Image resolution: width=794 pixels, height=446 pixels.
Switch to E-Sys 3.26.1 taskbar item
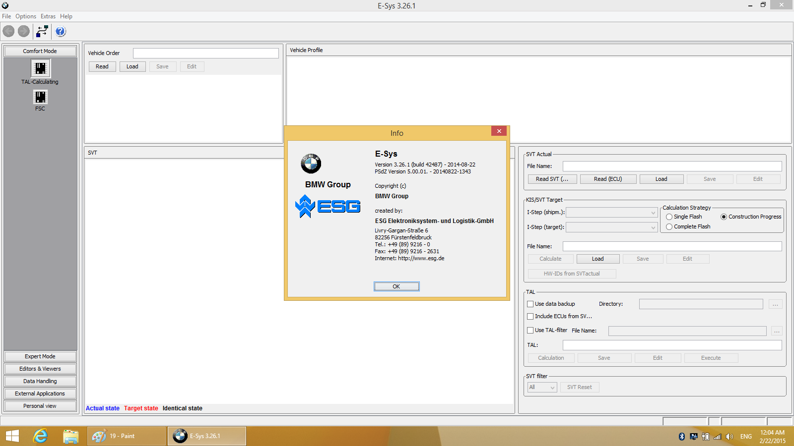(x=206, y=436)
